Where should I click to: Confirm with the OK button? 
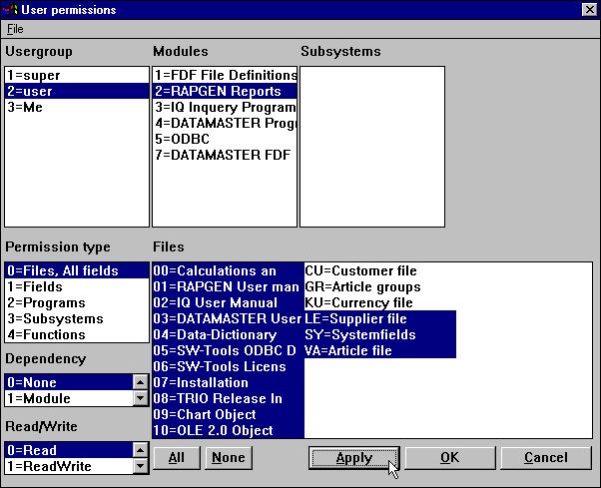point(450,458)
